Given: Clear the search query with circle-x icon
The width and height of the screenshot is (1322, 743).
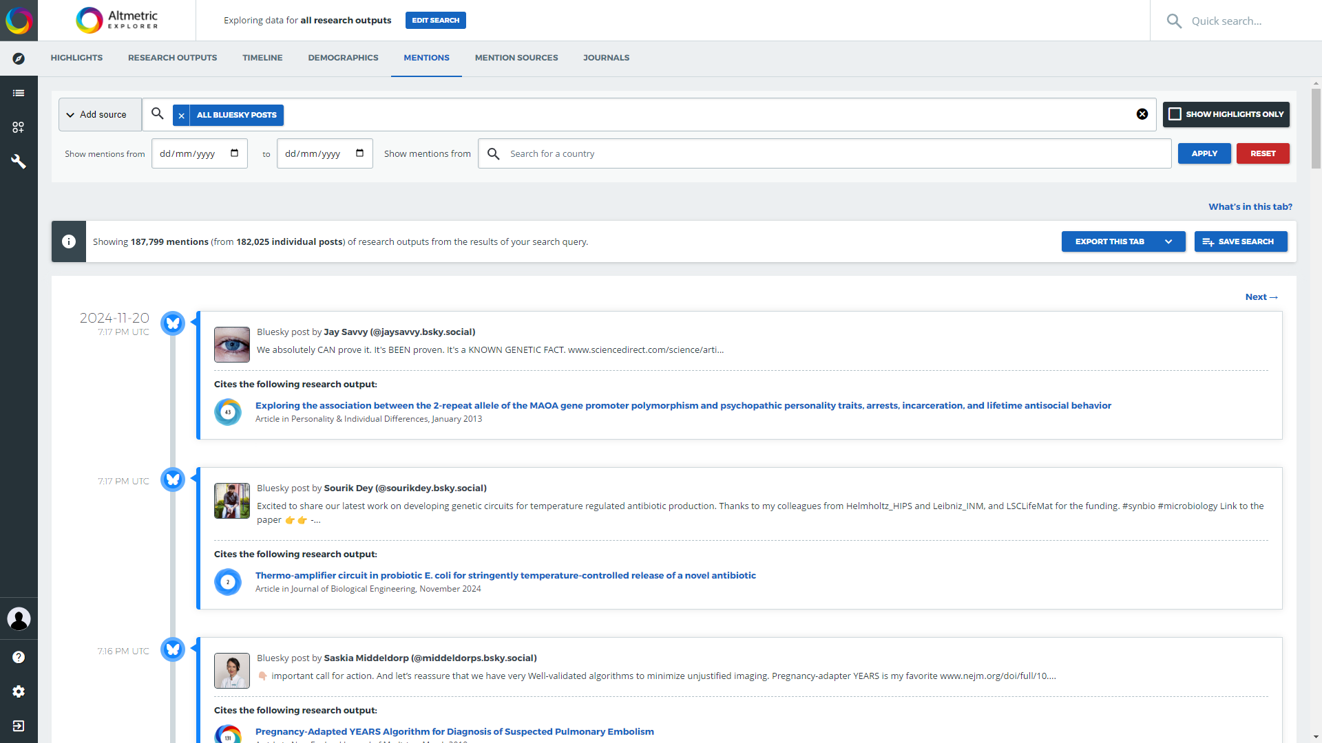Looking at the screenshot, I should pos(1143,114).
